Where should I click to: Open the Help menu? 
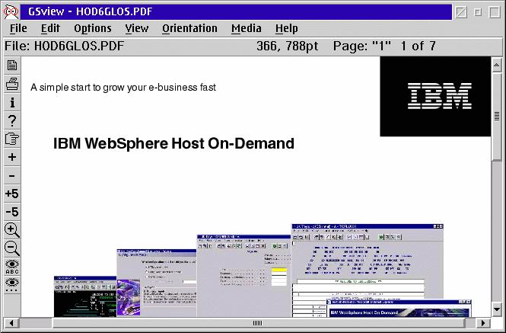(x=287, y=28)
